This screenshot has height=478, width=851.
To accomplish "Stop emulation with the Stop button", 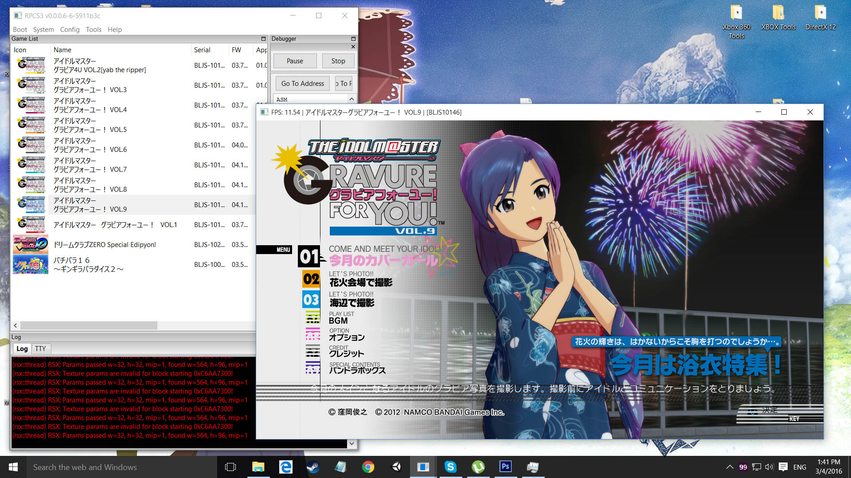I will point(338,61).
